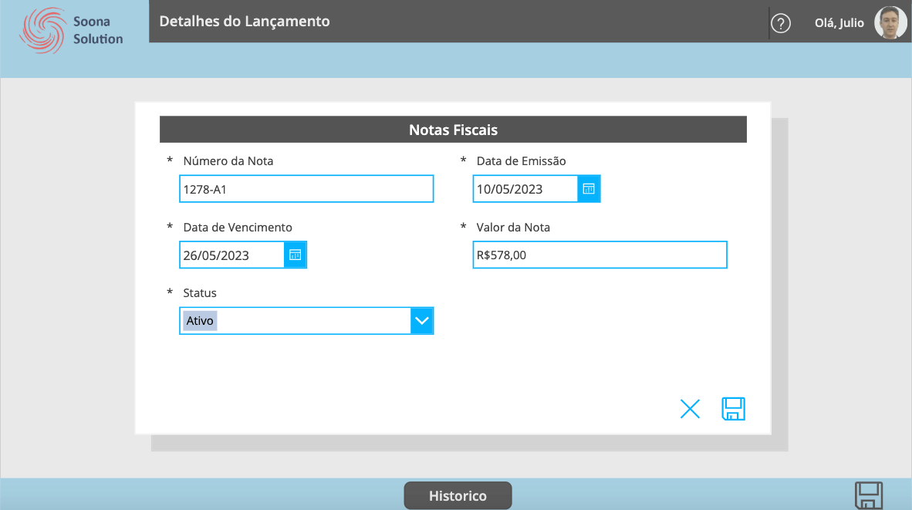
Task: Click the gray save icon in bottom bar
Action: coord(868,495)
